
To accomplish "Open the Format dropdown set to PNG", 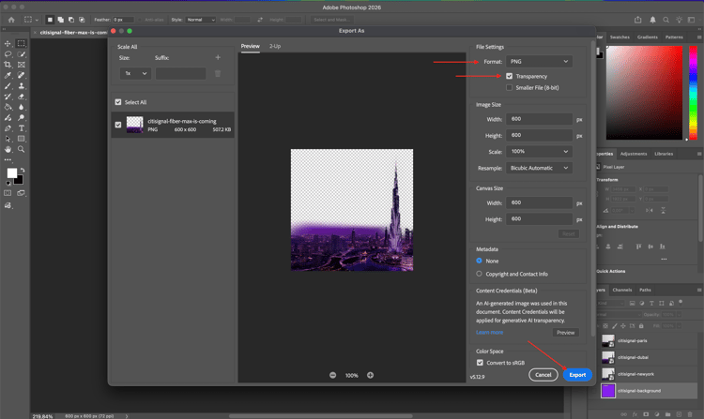I will (x=539, y=62).
